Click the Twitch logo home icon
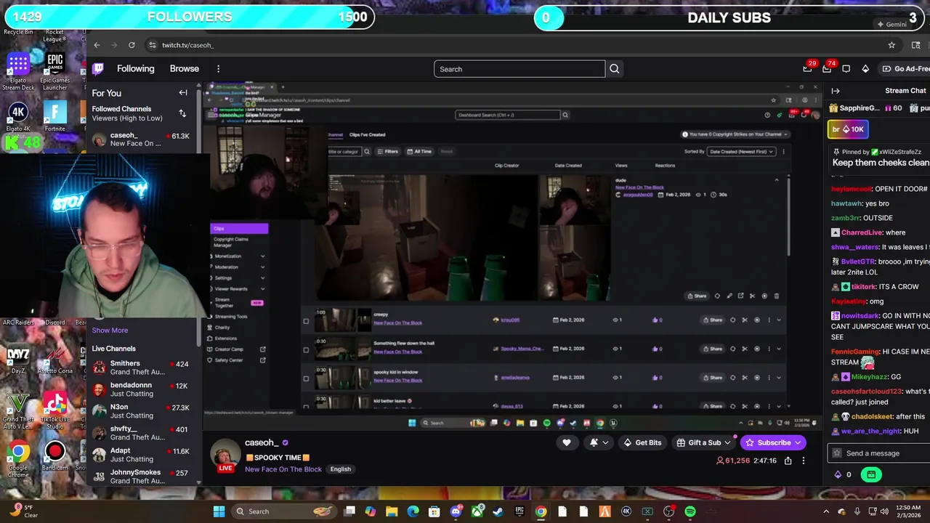The width and height of the screenshot is (930, 523). (98, 69)
